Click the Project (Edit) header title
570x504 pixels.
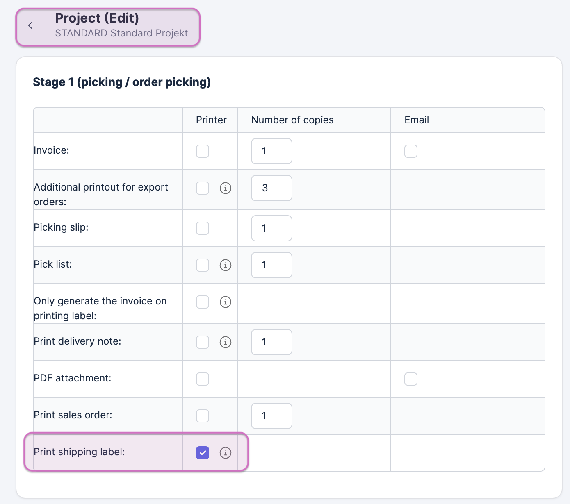tap(97, 18)
